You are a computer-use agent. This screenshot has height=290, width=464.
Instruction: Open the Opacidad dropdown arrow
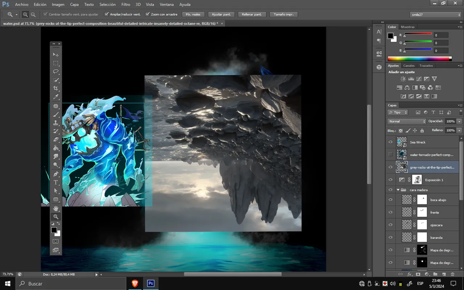[x=460, y=121]
